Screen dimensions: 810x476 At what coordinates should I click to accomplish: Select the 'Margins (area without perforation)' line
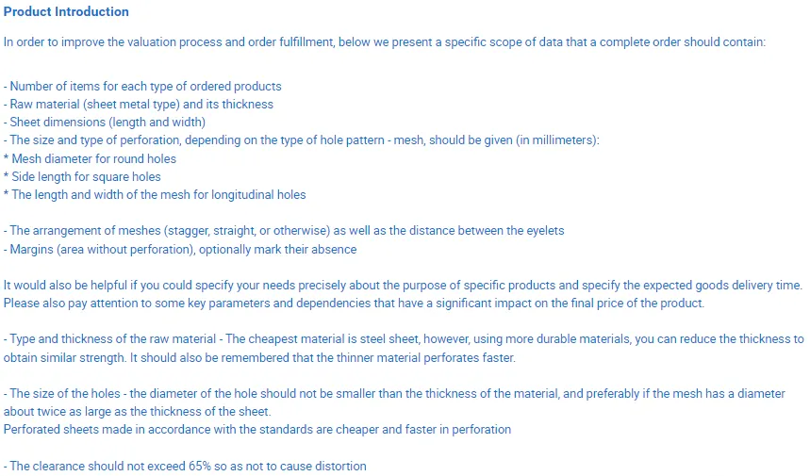[x=180, y=249]
